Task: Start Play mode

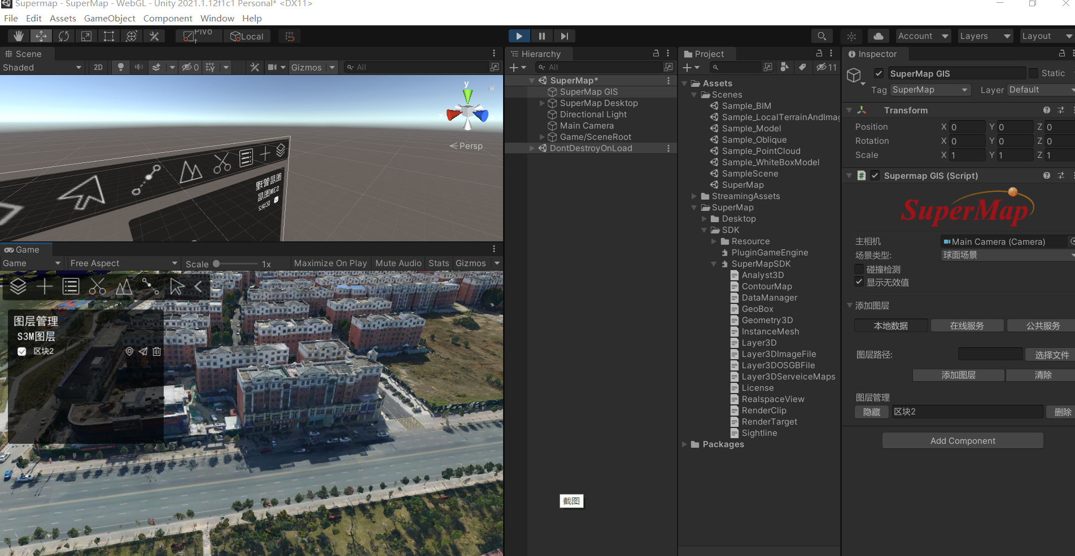Action: pos(519,36)
